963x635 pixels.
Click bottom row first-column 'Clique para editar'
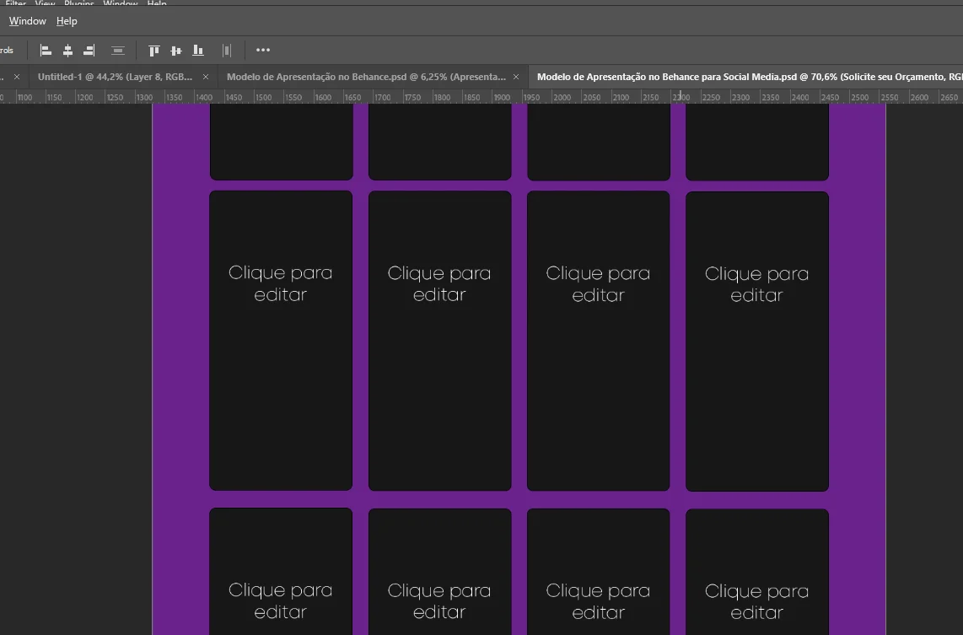point(281,601)
